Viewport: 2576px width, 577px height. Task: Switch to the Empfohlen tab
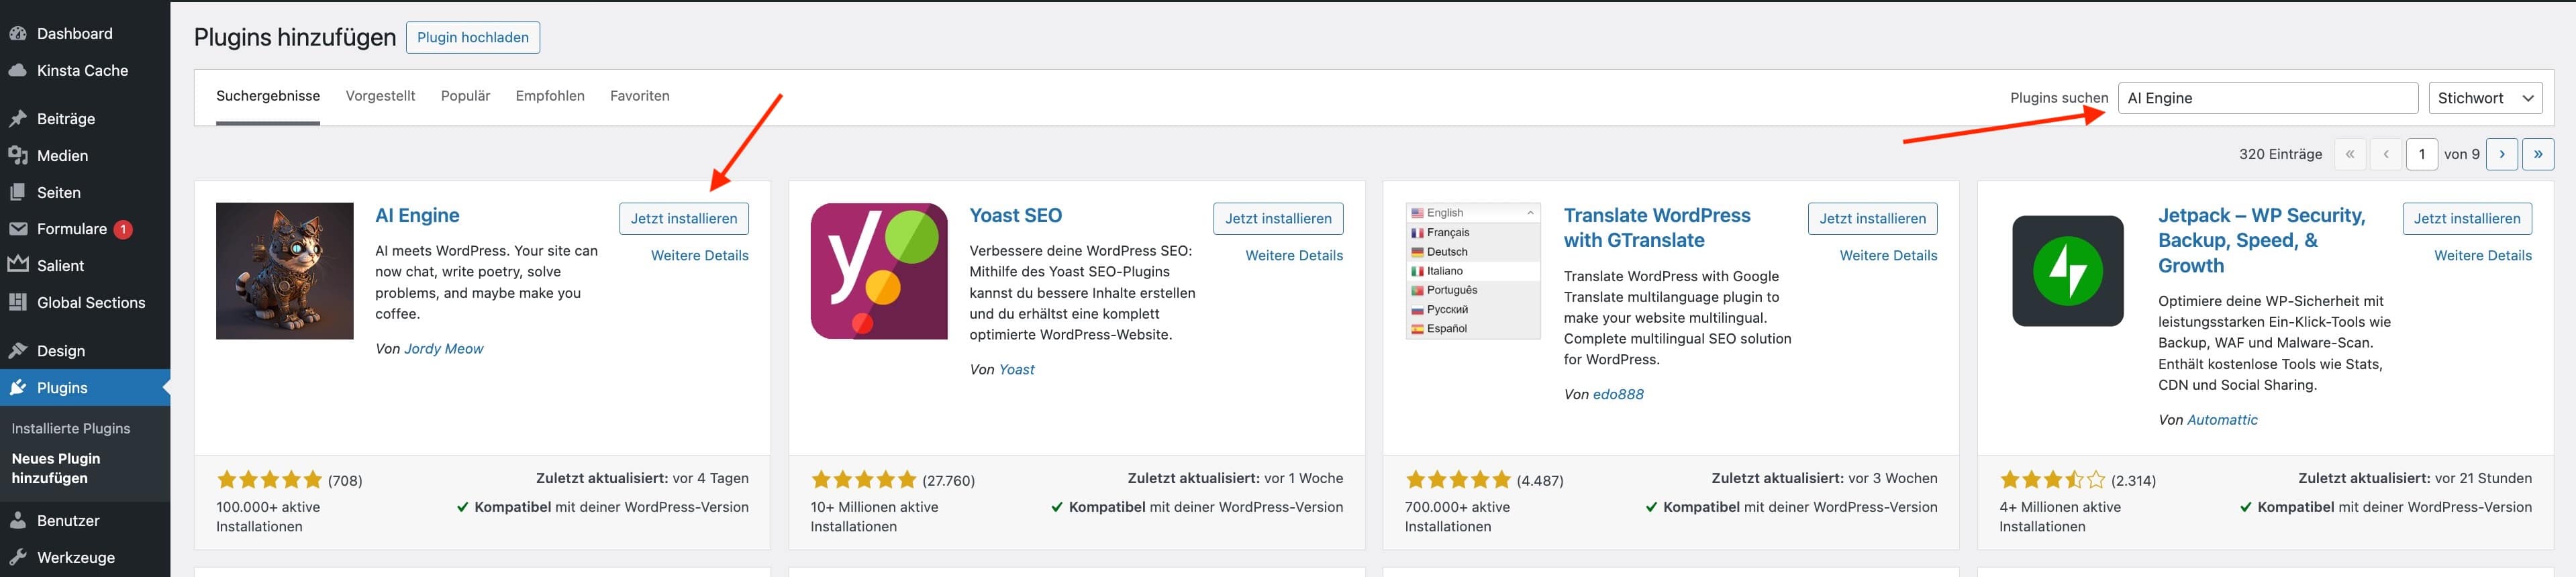[550, 96]
